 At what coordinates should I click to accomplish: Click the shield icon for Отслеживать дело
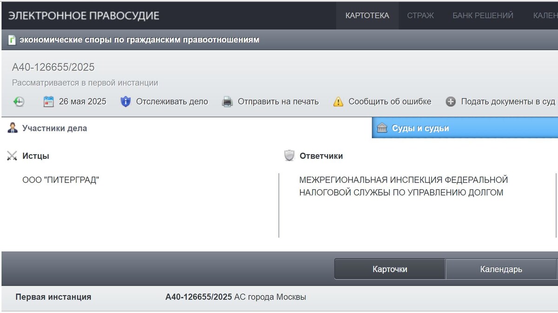pyautogui.click(x=126, y=101)
